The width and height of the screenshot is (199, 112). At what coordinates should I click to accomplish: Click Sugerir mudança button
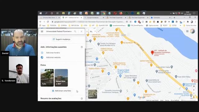tap(62, 40)
